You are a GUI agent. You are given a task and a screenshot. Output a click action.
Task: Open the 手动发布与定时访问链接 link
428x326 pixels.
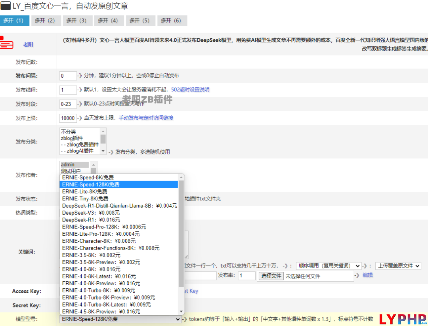146,118
